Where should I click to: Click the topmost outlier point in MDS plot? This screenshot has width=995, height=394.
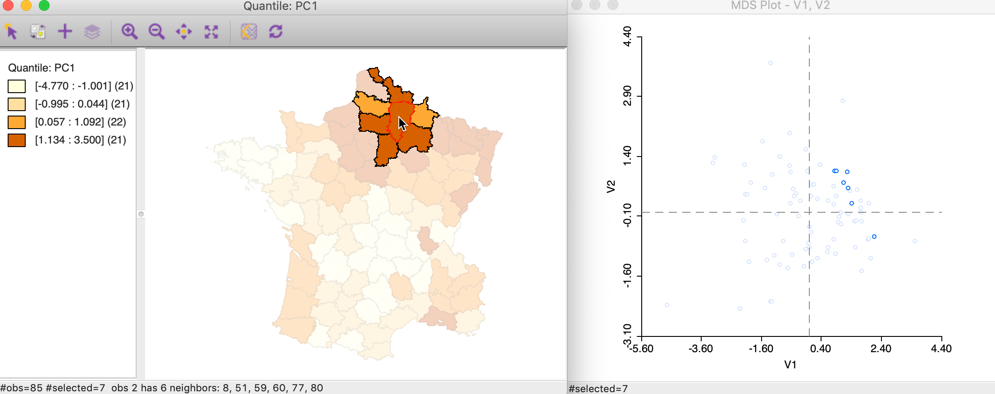[771, 63]
